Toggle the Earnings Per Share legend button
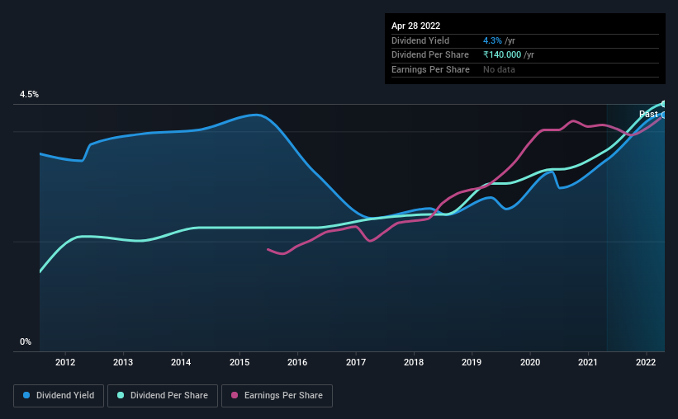 (x=277, y=396)
